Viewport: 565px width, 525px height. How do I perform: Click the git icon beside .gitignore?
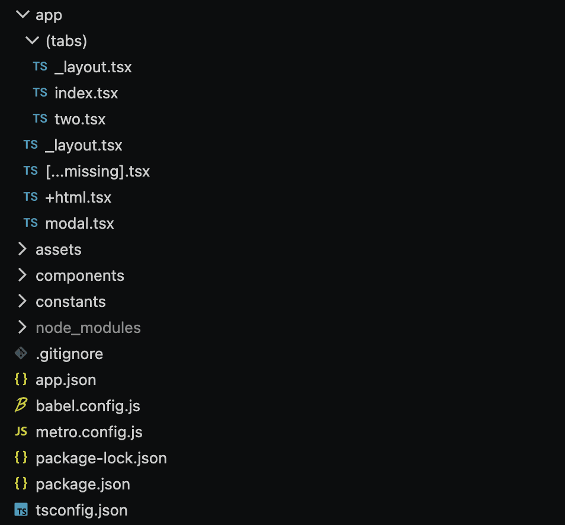pyautogui.click(x=21, y=353)
